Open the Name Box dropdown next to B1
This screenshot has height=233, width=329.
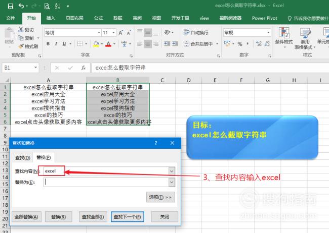[35, 68]
